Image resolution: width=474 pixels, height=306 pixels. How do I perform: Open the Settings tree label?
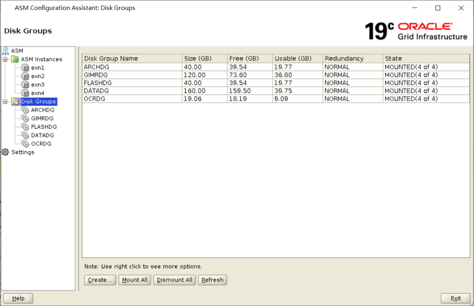[x=23, y=152]
